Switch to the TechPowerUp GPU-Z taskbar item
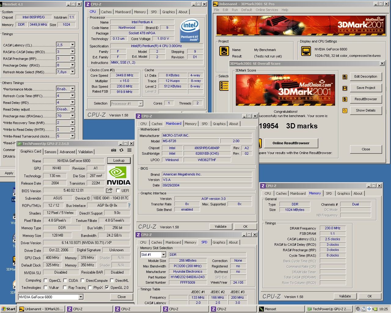The width and height of the screenshot is (391, 313). pos(329,309)
